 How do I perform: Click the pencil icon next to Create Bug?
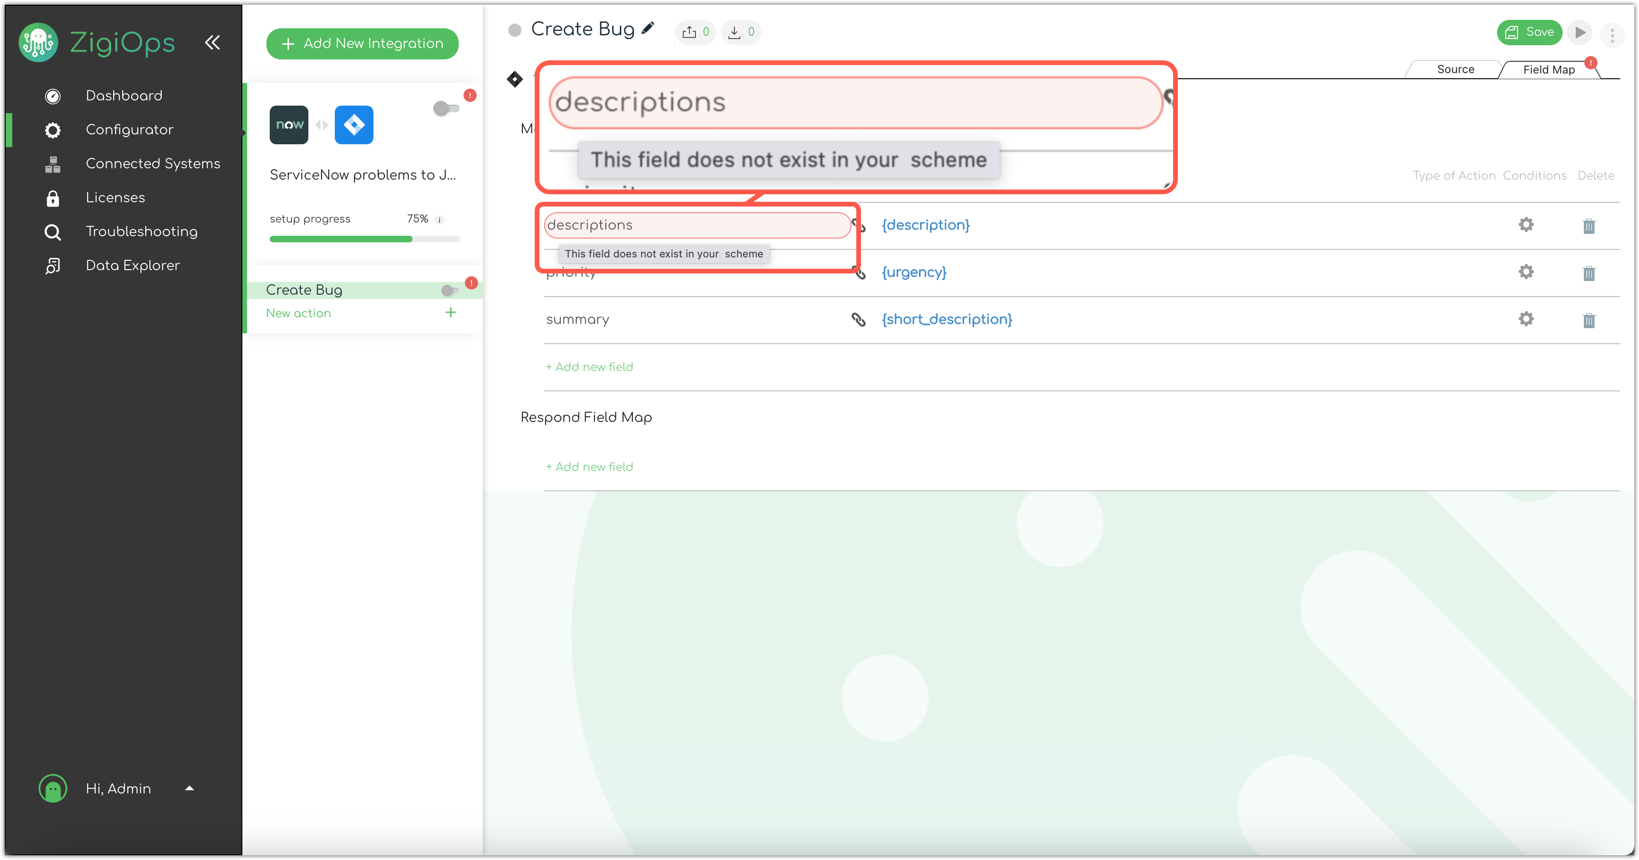648,29
